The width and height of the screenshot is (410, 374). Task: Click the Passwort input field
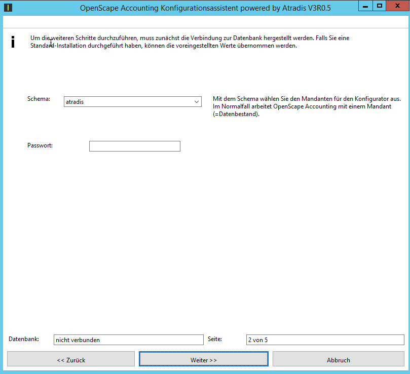click(x=135, y=146)
